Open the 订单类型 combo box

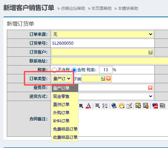click(x=62, y=78)
